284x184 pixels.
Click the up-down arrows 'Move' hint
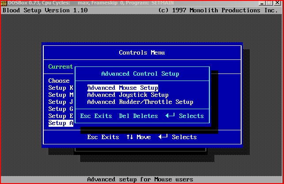139,137
